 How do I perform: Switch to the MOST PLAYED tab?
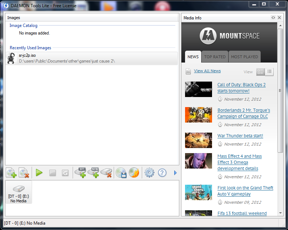tap(244, 57)
